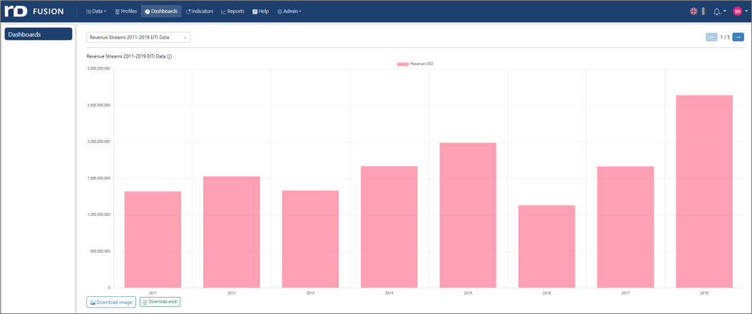Open the SH user avatar menu
The width and height of the screenshot is (752, 314).
coord(740,11)
